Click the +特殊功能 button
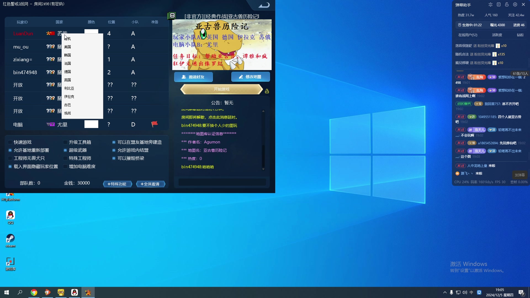The height and width of the screenshot is (298, 530). (x=118, y=184)
